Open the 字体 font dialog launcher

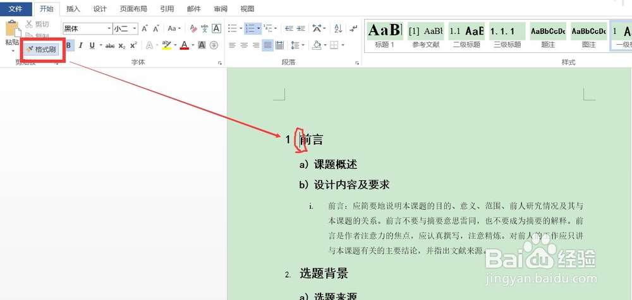coord(220,63)
